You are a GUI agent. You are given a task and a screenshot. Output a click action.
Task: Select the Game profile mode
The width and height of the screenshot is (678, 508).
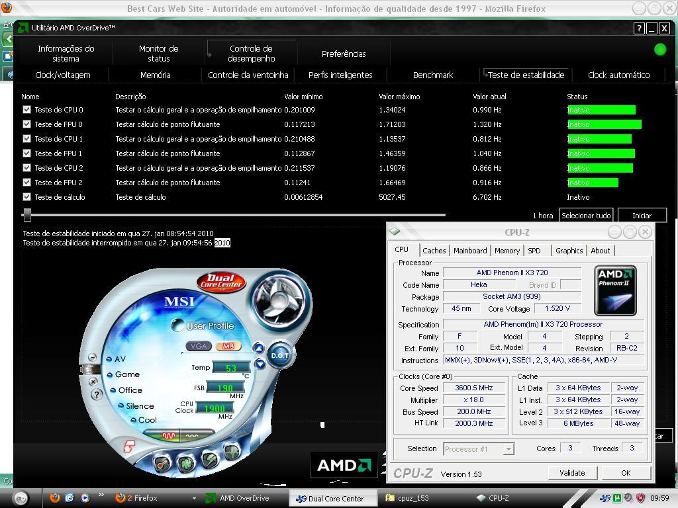coord(123,374)
